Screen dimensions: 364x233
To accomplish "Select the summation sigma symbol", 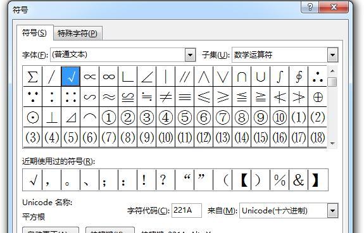I will click(32, 77).
